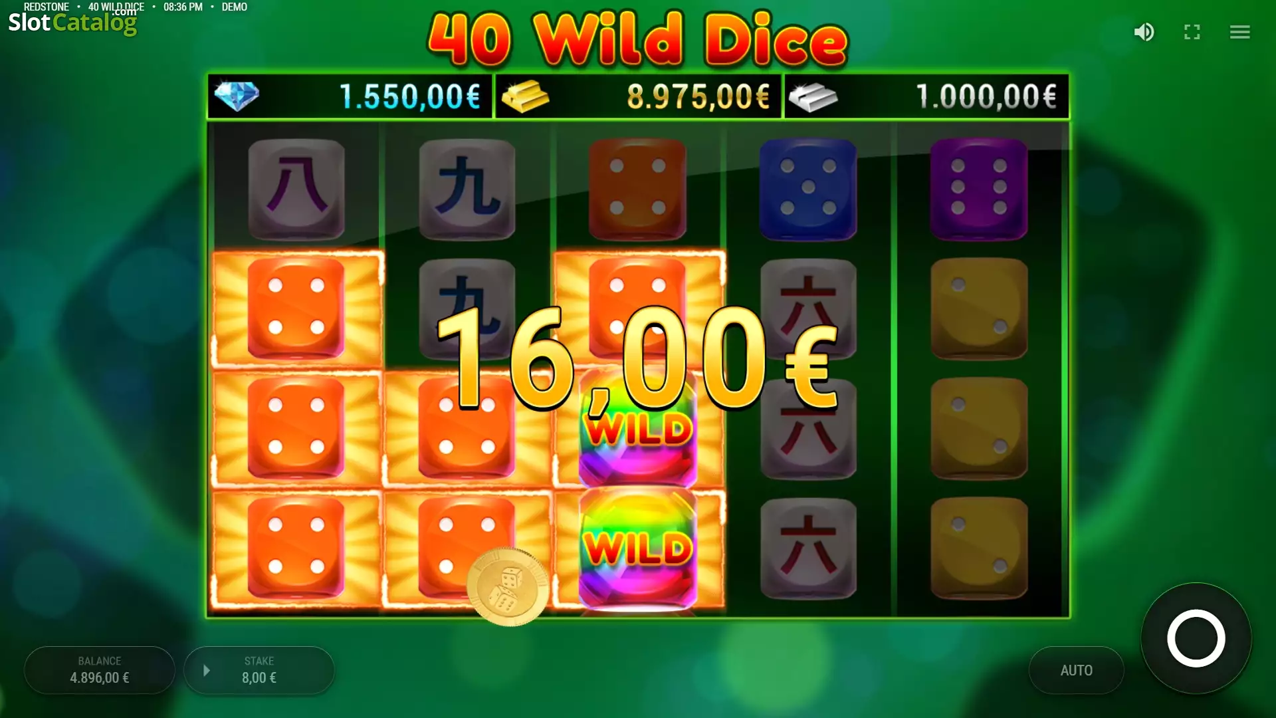
Task: Open the hamburger menu
Action: click(1240, 32)
